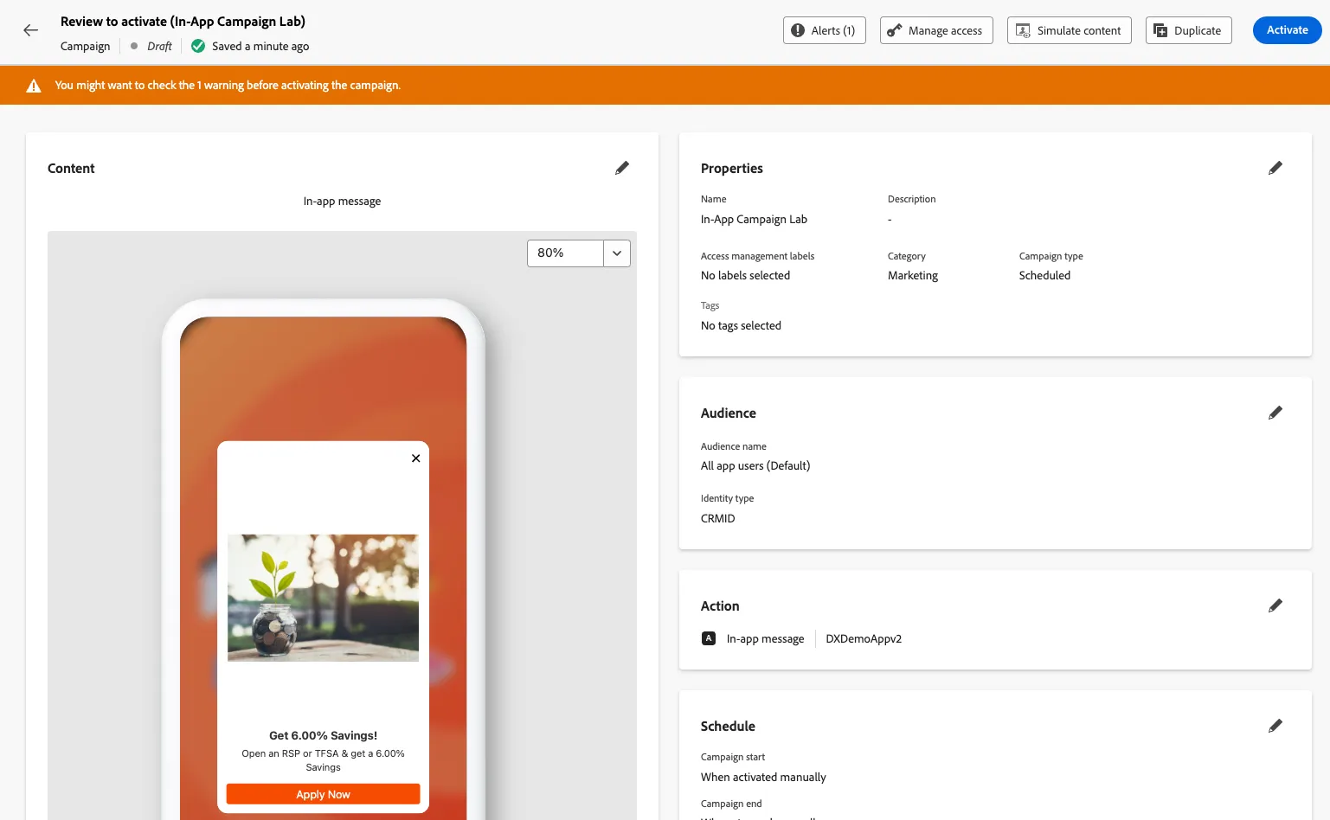Click the 'Draft' status label
Screen dimensions: 1330x820
point(160,47)
